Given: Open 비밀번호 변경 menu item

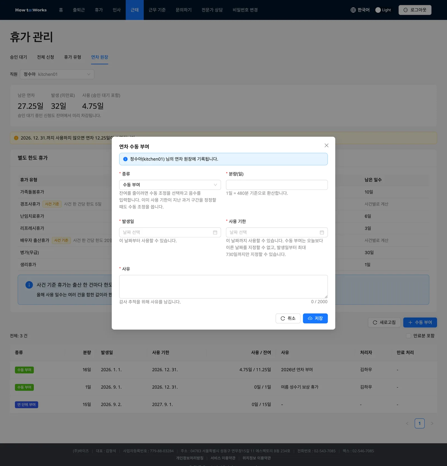Looking at the screenshot, I should coord(245,10).
